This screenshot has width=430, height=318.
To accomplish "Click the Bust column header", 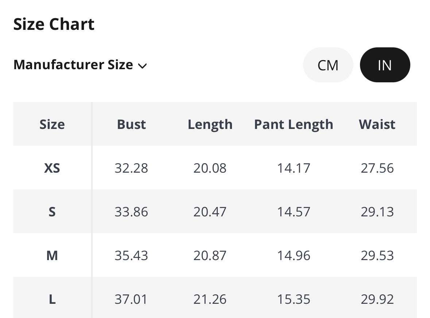I will tap(131, 124).
